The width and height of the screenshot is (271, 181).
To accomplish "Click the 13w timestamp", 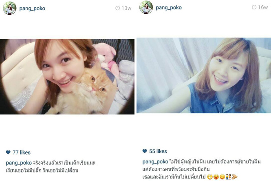I will point(126,8).
